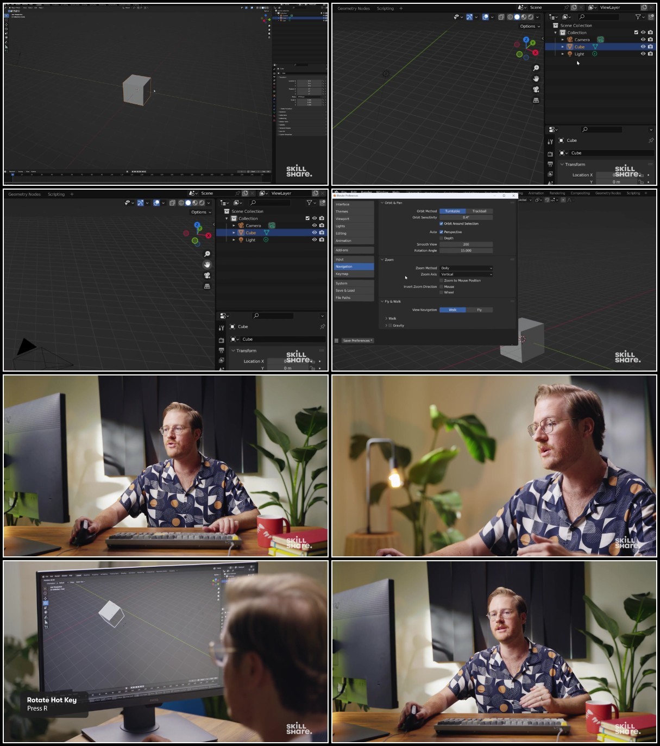
Task: Adjust the Smooth View 200 field
Action: pyautogui.click(x=466, y=245)
